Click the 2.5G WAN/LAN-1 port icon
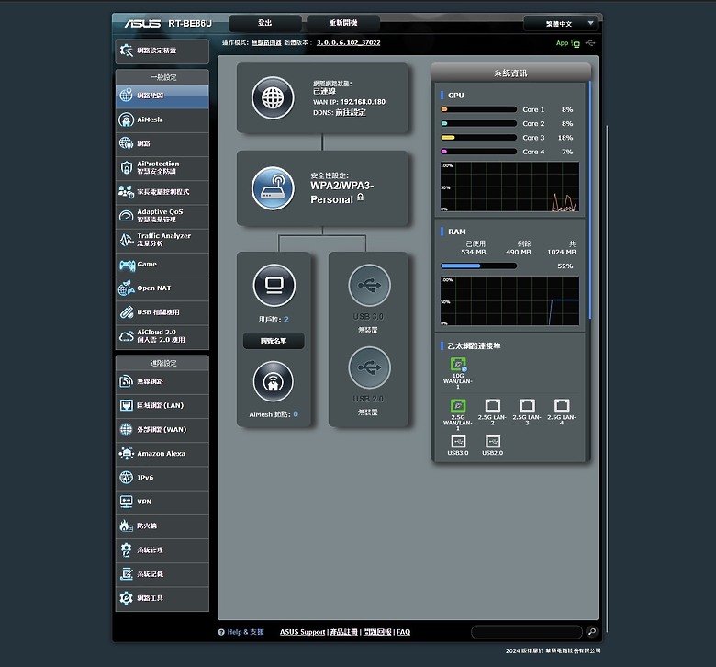This screenshot has height=667, width=716. point(458,405)
